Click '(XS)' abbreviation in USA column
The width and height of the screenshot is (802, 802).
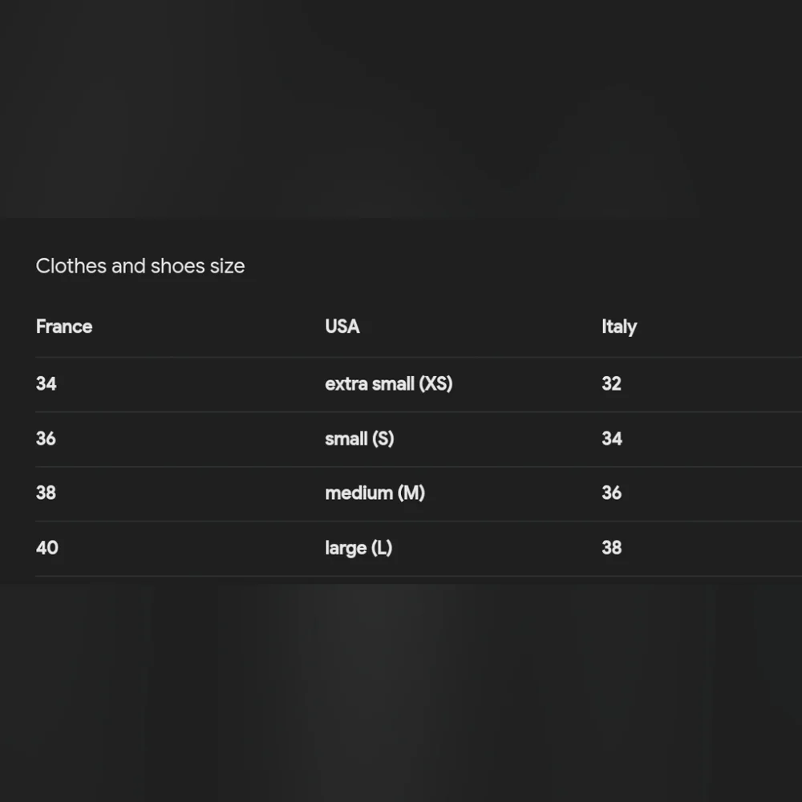[x=435, y=383]
